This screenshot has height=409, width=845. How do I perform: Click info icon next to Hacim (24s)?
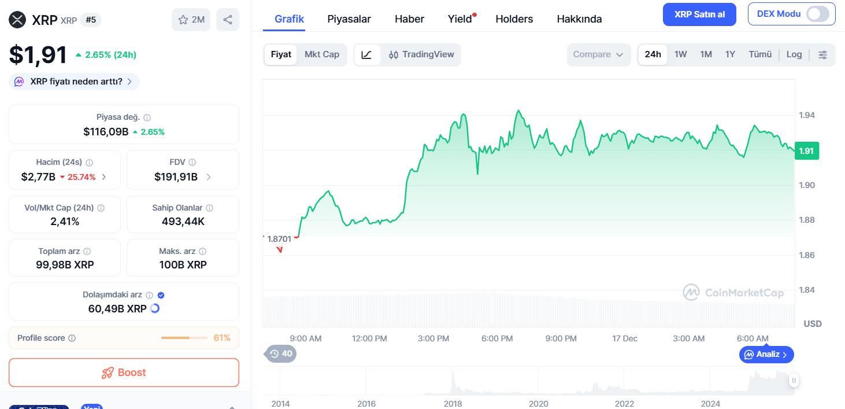[89, 163]
